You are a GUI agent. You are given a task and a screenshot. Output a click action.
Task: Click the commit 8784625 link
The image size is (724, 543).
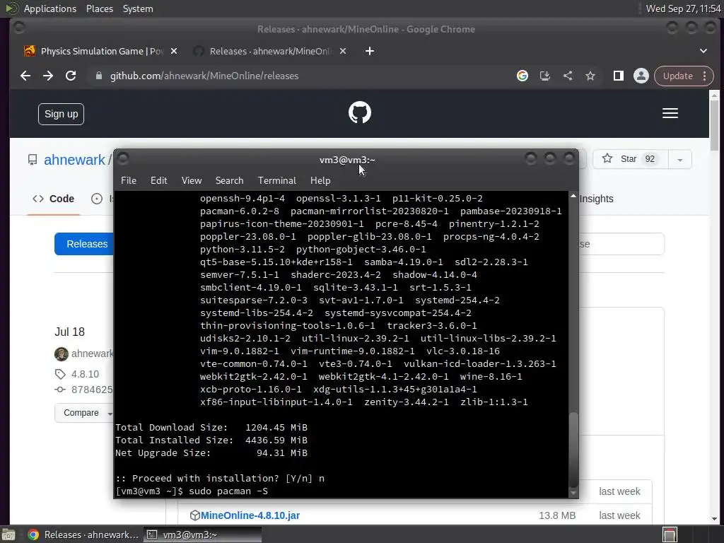point(91,390)
